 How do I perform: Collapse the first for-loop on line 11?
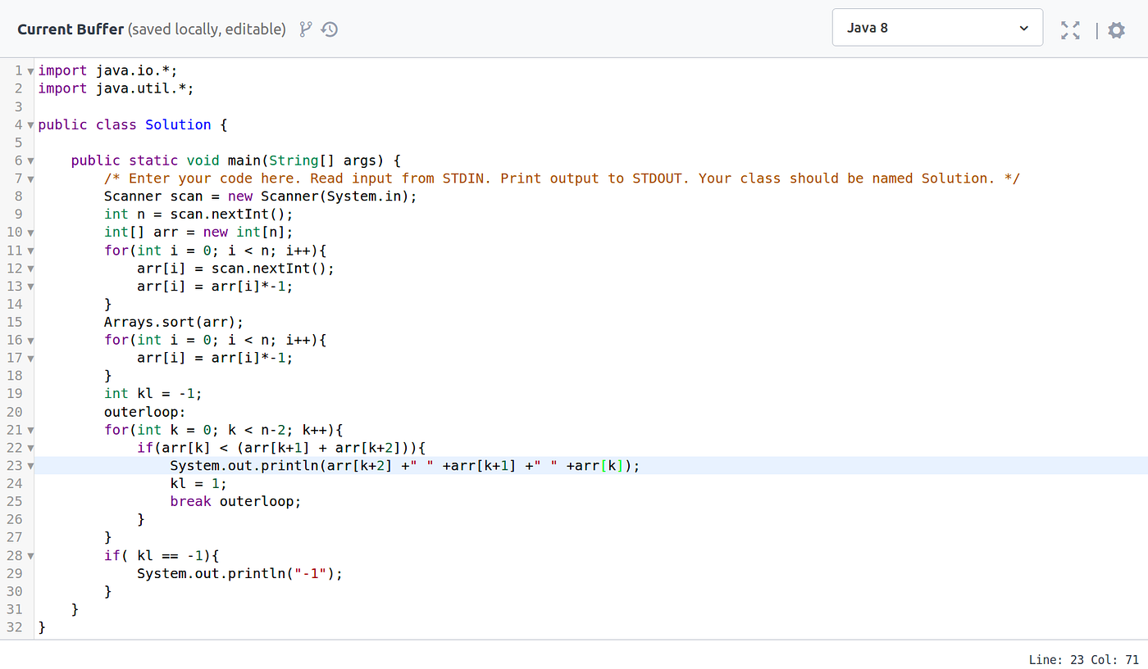(x=30, y=250)
